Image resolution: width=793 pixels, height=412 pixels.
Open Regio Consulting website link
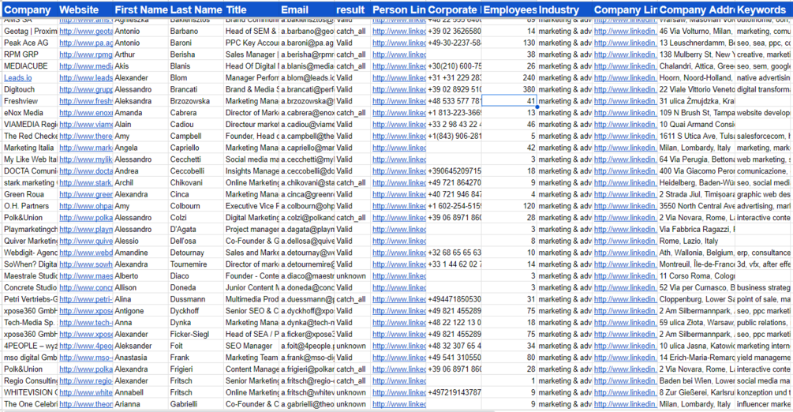coord(86,380)
